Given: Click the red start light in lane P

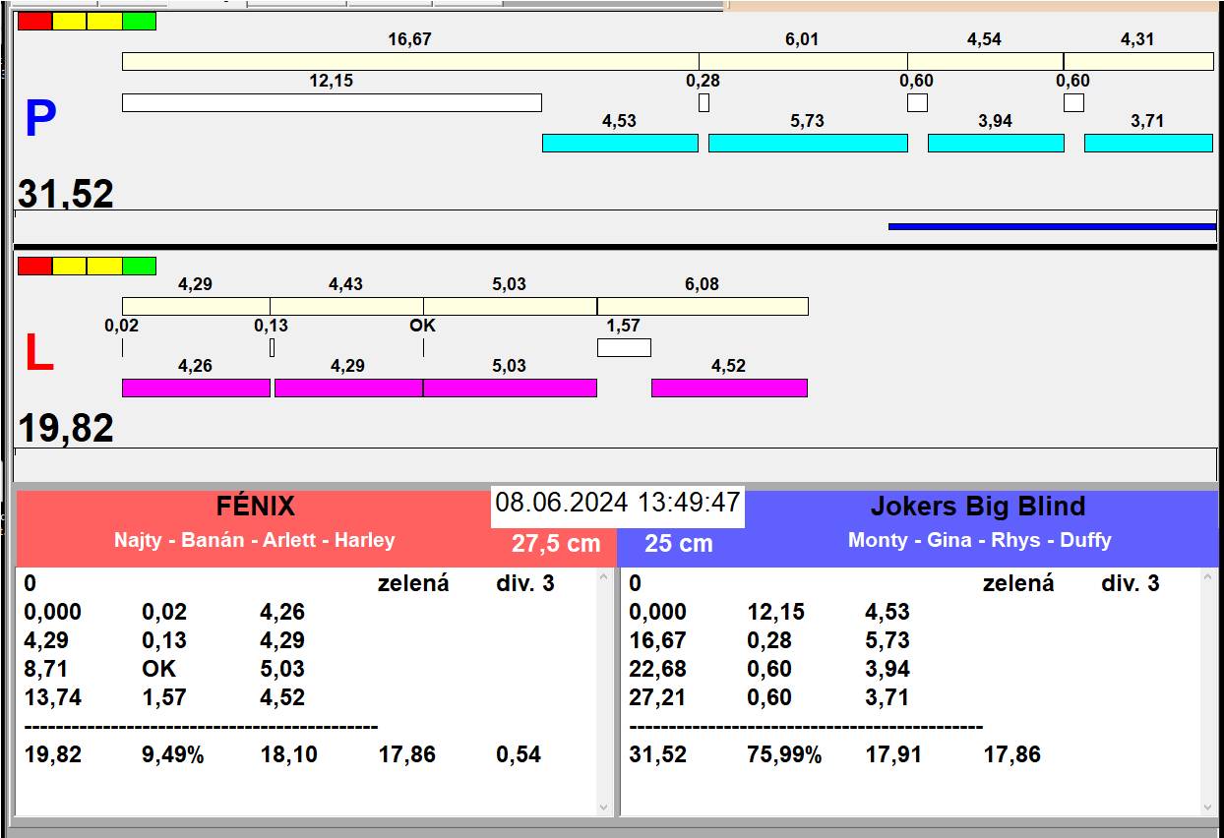Looking at the screenshot, I should [34, 21].
